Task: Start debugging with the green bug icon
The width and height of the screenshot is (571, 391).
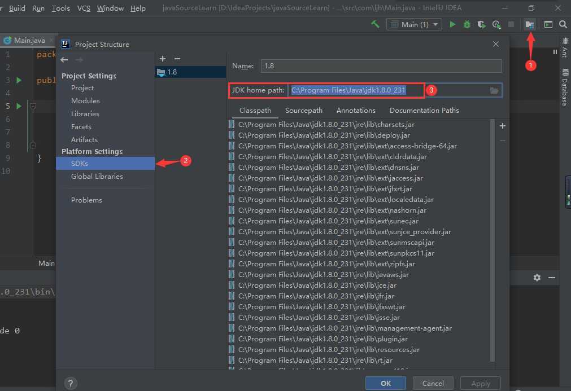Action: coord(467,24)
